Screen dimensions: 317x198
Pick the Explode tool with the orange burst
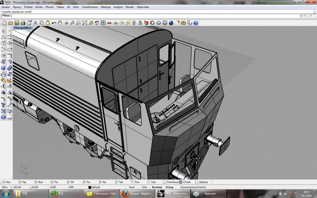pyautogui.click(x=10, y=80)
